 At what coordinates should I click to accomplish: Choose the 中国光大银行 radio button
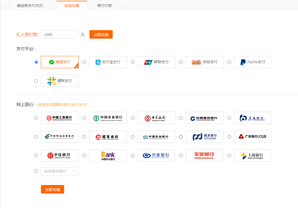click(x=84, y=155)
